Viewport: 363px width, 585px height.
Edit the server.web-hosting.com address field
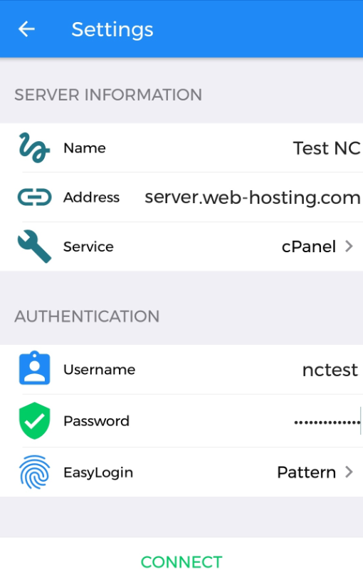(x=253, y=197)
